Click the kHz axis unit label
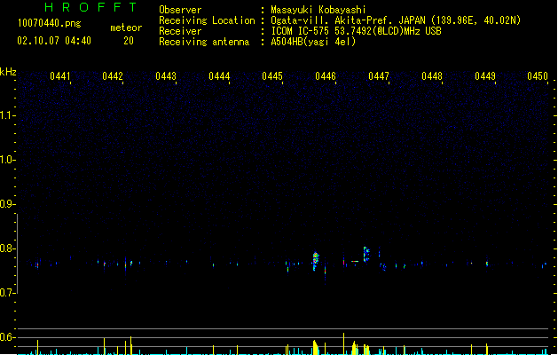558x355 pixels. coord(8,72)
